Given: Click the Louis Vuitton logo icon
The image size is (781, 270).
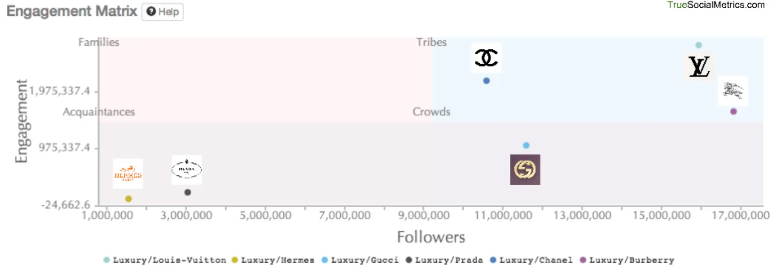Looking at the screenshot, I should 699,67.
